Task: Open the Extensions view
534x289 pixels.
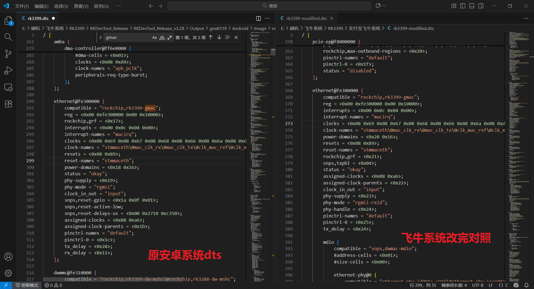Action: pyautogui.click(x=8, y=104)
